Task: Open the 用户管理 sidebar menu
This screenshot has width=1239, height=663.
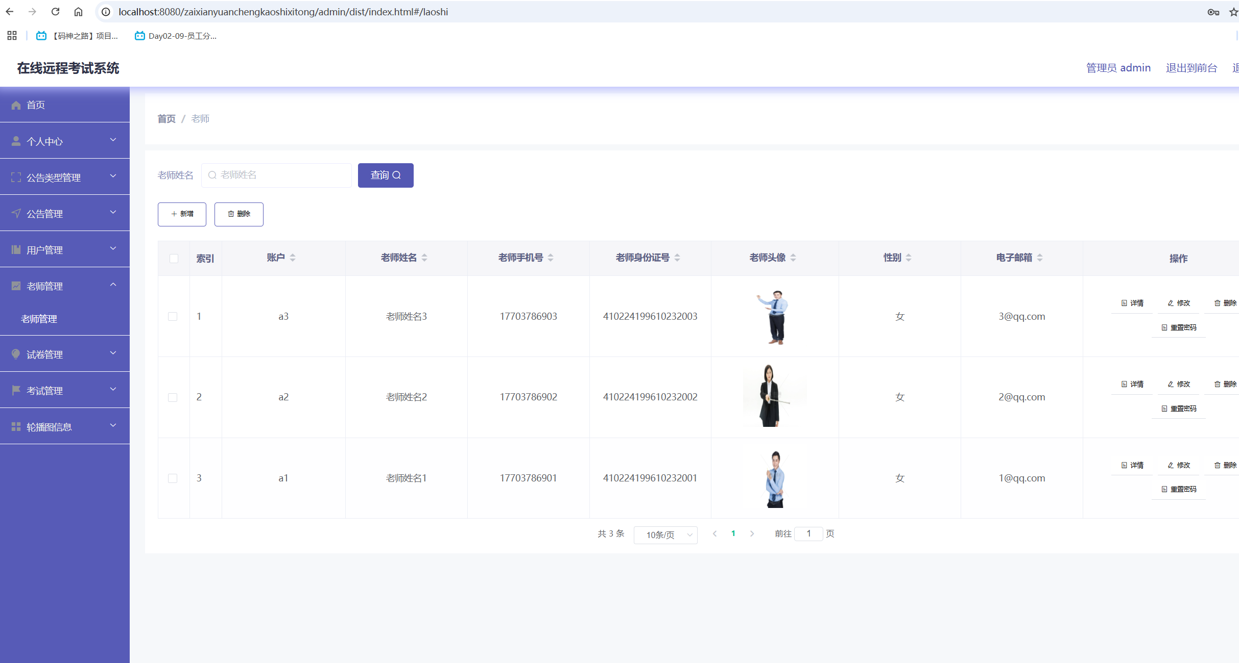Action: (65, 249)
